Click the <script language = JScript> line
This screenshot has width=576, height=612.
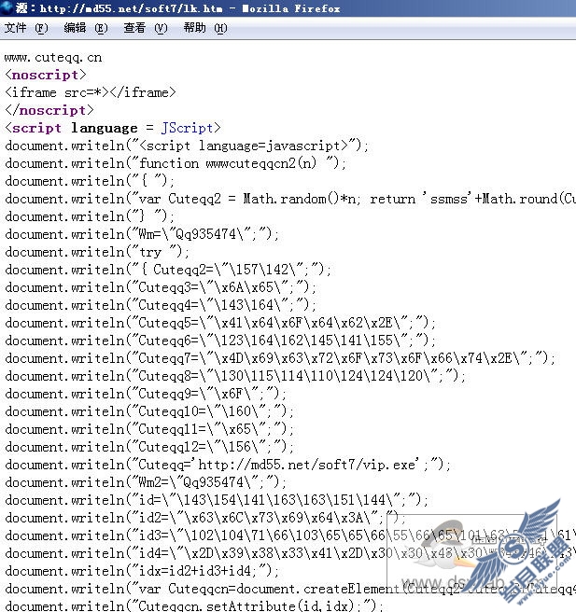[113, 128]
